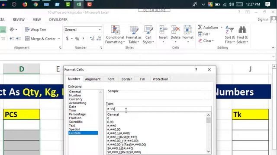Click Decrease Indent icon
Screen dimensions: 277x155
point(12,38)
